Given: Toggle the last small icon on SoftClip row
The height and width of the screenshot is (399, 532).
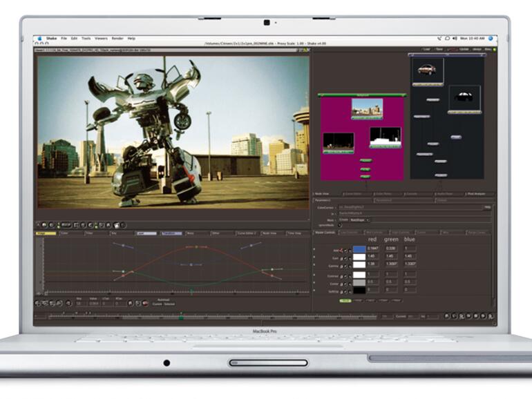Looking at the screenshot, I should (x=350, y=292).
